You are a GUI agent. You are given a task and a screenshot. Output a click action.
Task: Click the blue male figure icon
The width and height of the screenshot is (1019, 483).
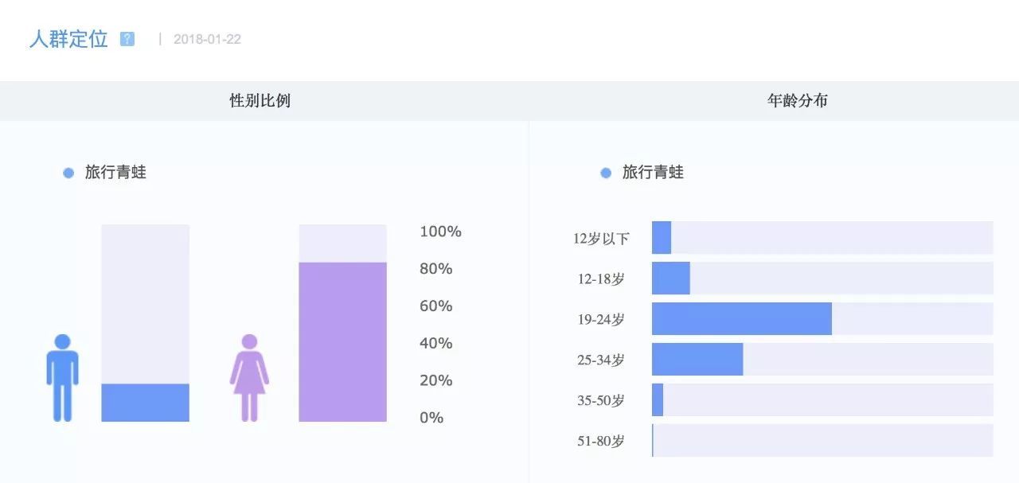tap(62, 377)
